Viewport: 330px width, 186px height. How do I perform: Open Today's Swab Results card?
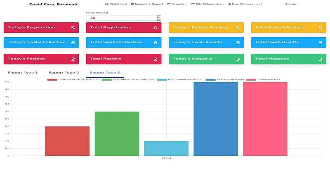(206, 43)
